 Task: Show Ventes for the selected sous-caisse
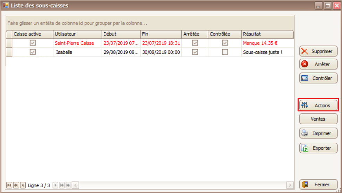click(318, 119)
